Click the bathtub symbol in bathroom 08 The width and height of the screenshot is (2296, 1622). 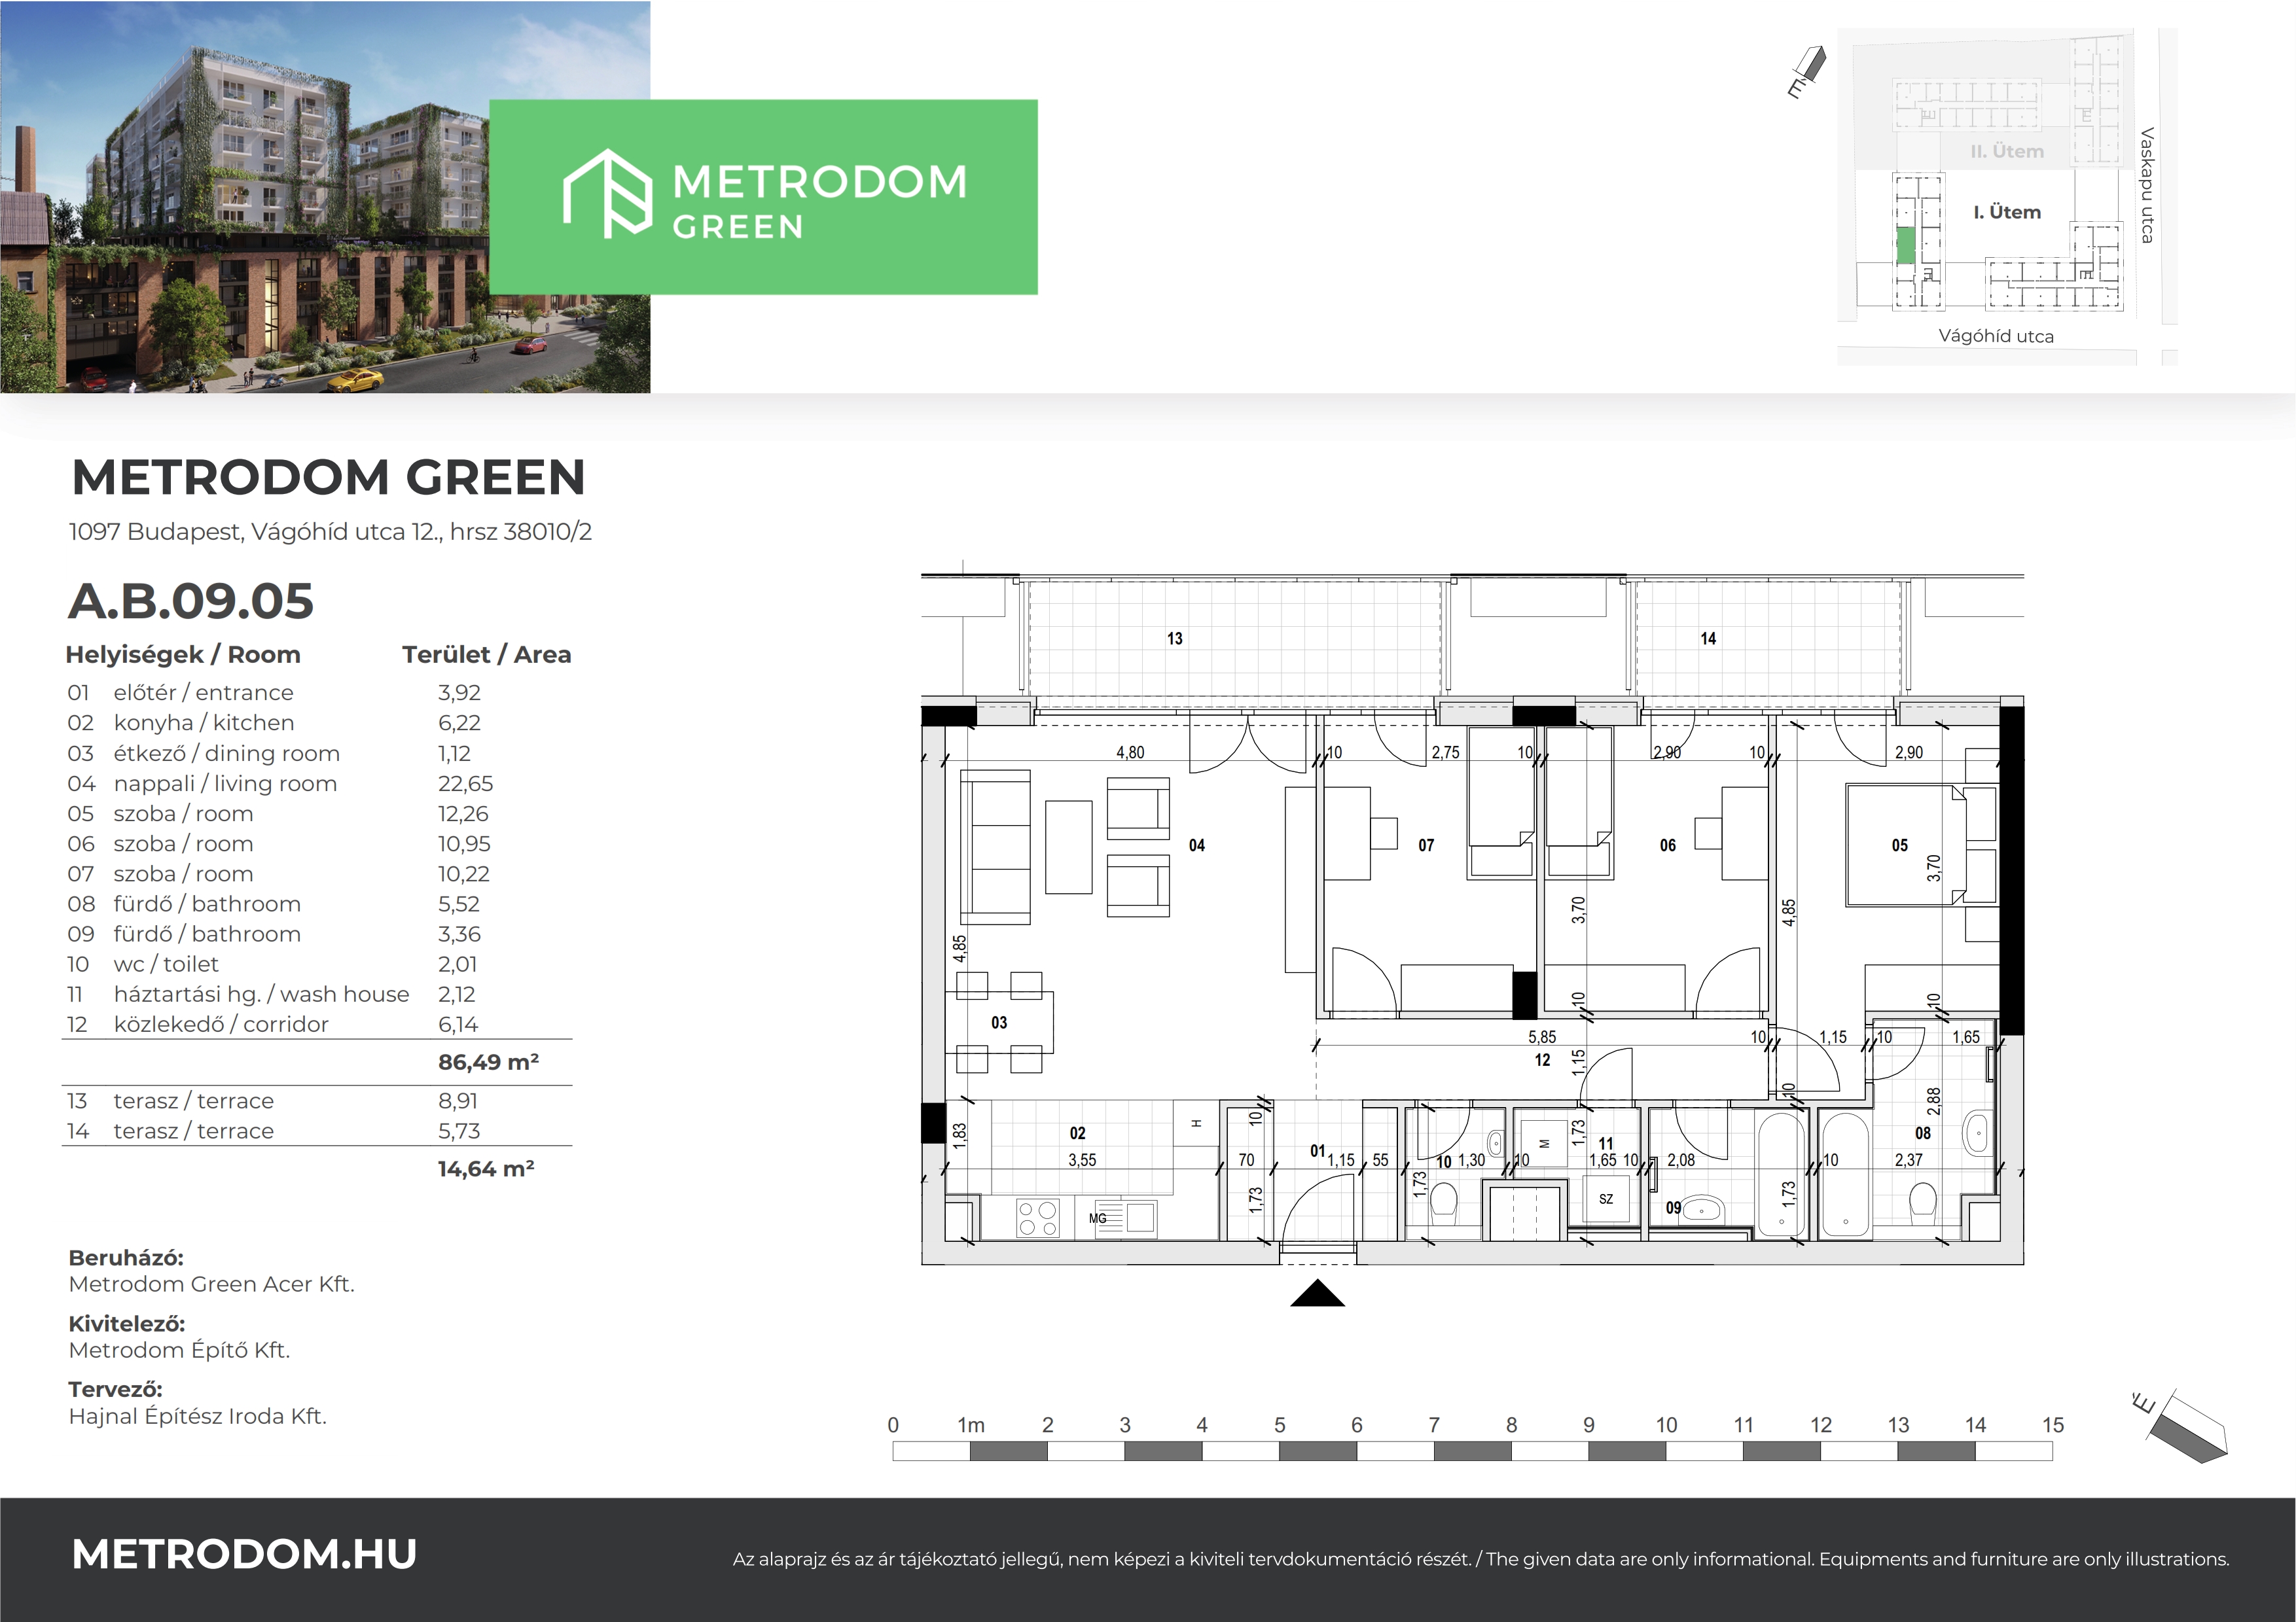(x=1845, y=1174)
